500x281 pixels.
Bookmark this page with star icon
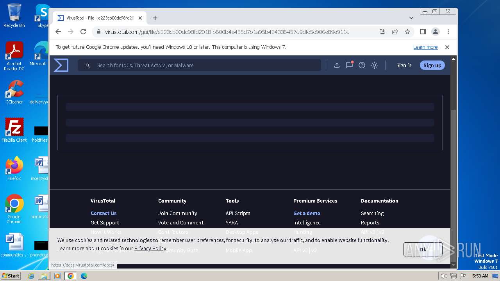tap(407, 32)
